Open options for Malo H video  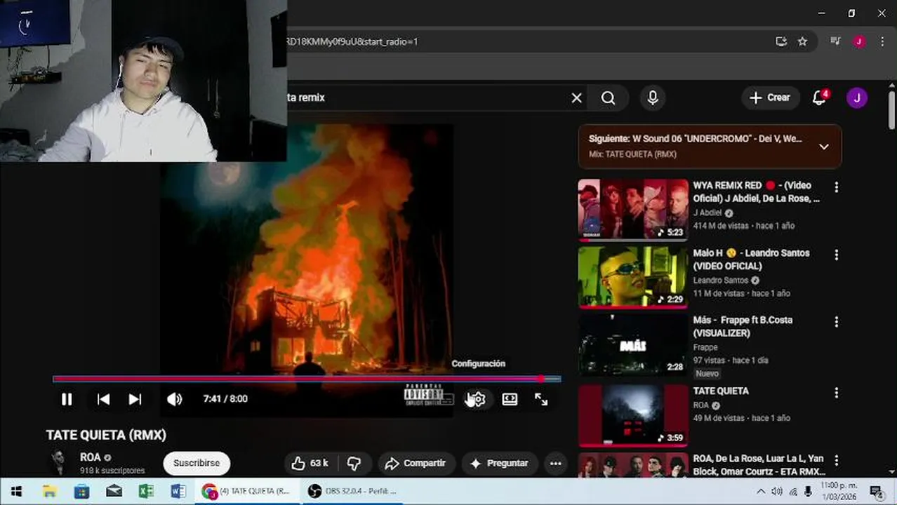[836, 255]
